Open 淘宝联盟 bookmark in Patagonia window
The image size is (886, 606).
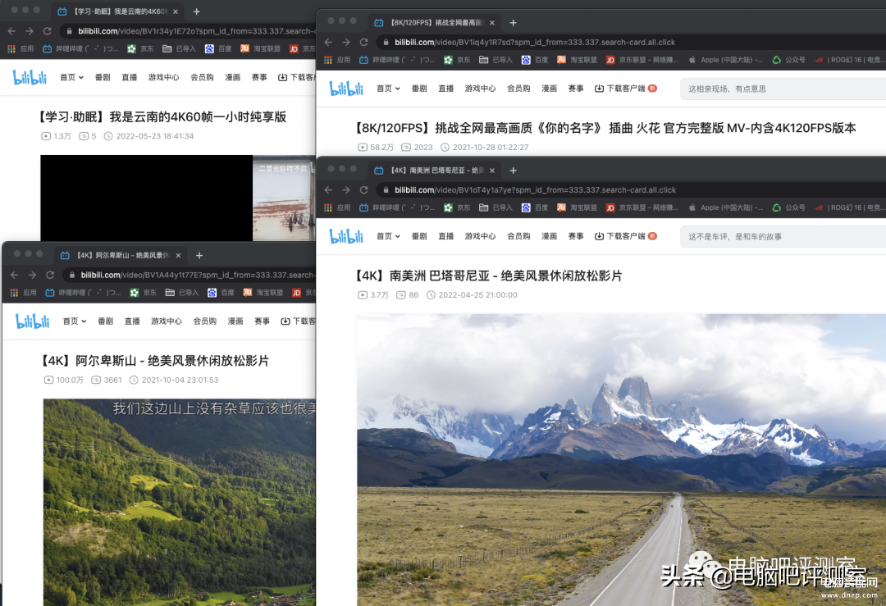tap(577, 207)
